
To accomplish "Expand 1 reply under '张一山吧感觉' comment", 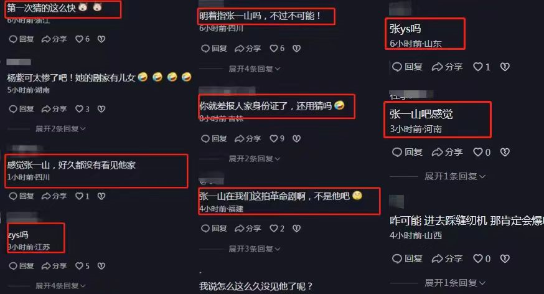I will coord(455,176).
